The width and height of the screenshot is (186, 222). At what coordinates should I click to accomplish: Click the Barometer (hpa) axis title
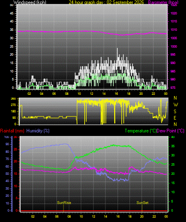coord(163,2)
